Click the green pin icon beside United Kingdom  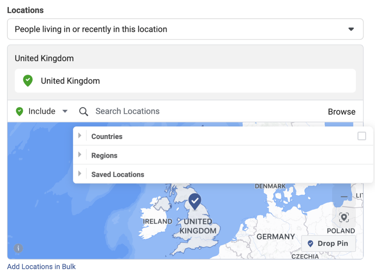(28, 81)
